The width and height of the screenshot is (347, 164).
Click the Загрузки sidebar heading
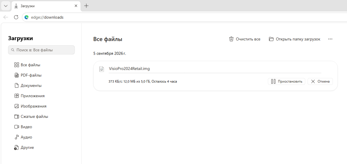click(x=20, y=38)
